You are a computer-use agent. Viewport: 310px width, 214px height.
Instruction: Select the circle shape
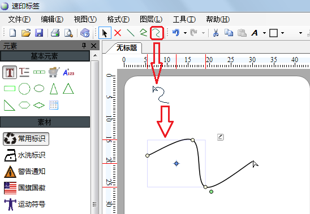24,89
